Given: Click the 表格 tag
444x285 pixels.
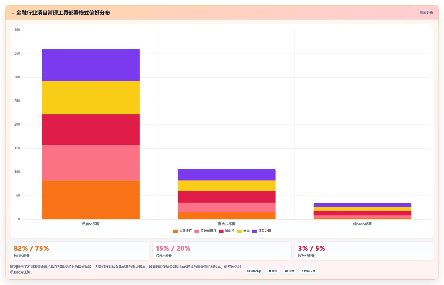Looking at the screenshot, I should (273, 271).
